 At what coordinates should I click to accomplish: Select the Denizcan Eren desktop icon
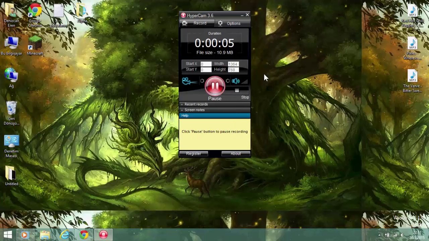point(11,16)
